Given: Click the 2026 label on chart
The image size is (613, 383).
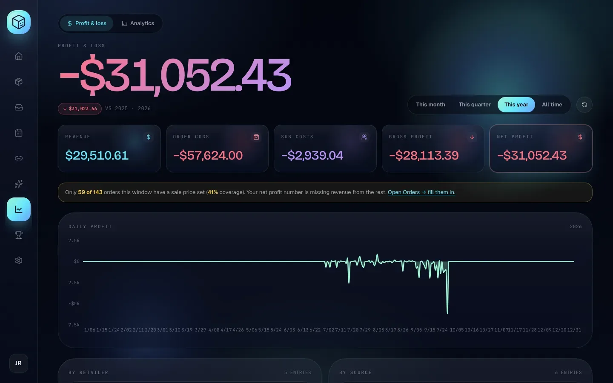Looking at the screenshot, I should (x=576, y=226).
